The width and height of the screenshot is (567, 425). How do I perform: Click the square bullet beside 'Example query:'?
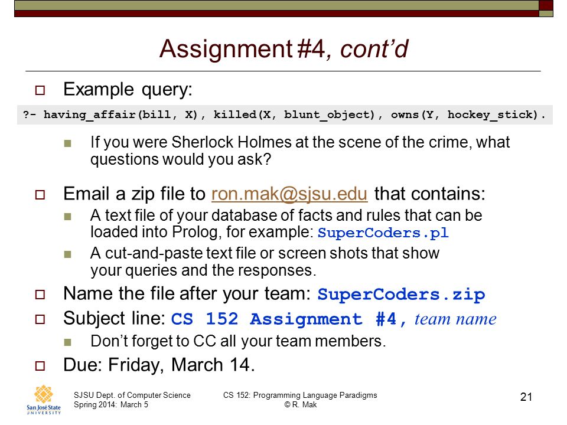(x=40, y=90)
